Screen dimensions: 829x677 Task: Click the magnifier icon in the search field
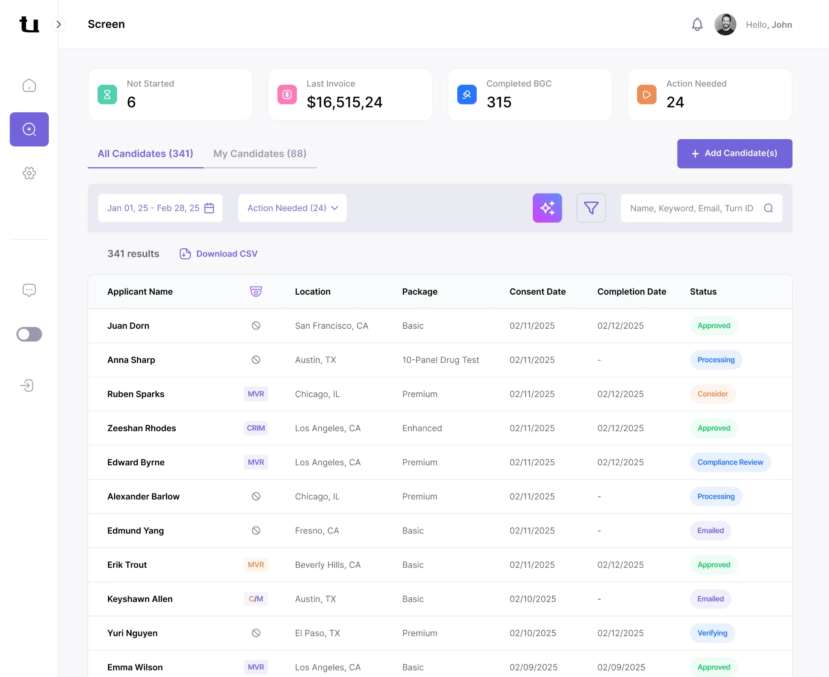tap(768, 208)
